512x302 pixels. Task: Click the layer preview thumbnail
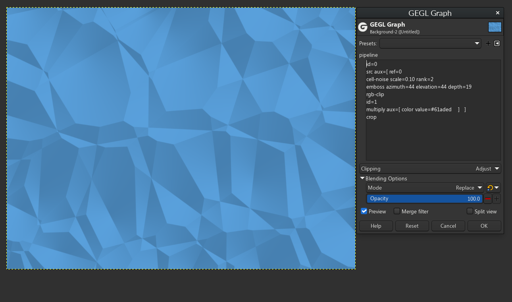[495, 27]
